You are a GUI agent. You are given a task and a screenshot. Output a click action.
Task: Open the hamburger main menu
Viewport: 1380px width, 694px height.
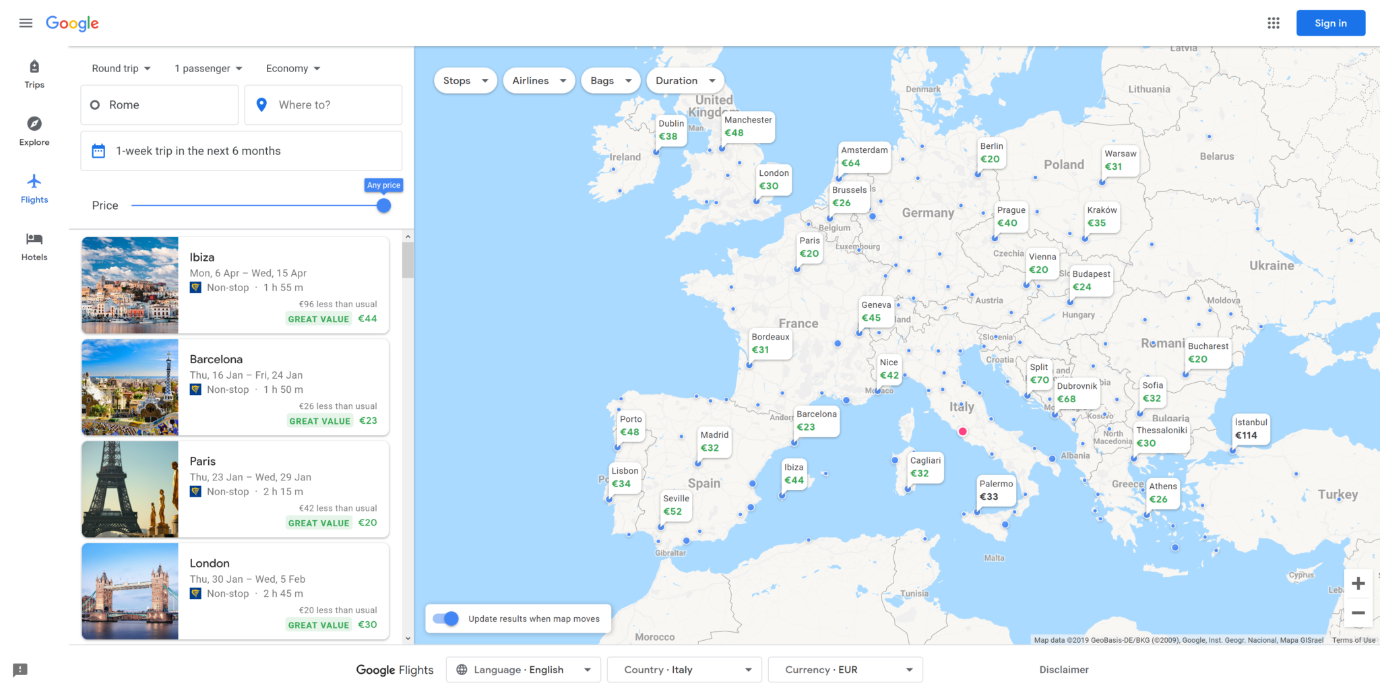coord(26,23)
